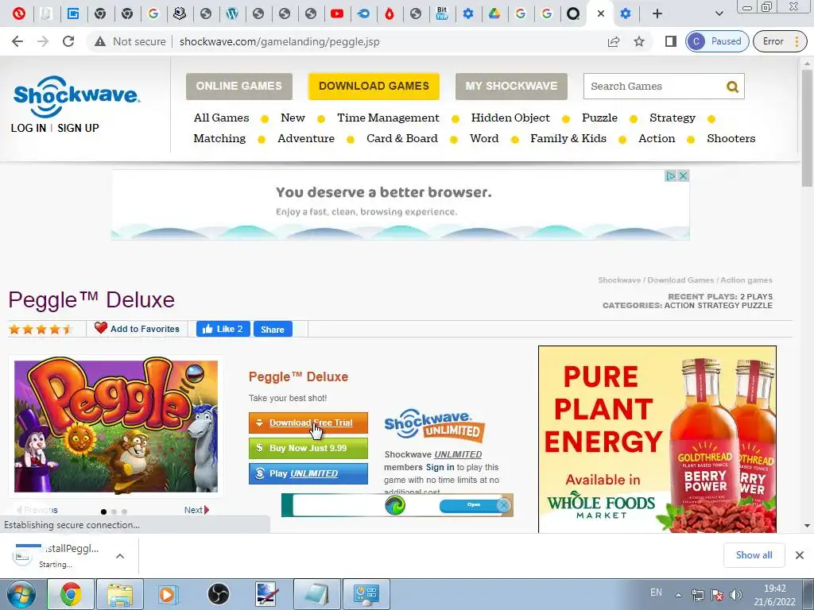
Task: Click the share page icon in address bar
Action: tap(614, 41)
